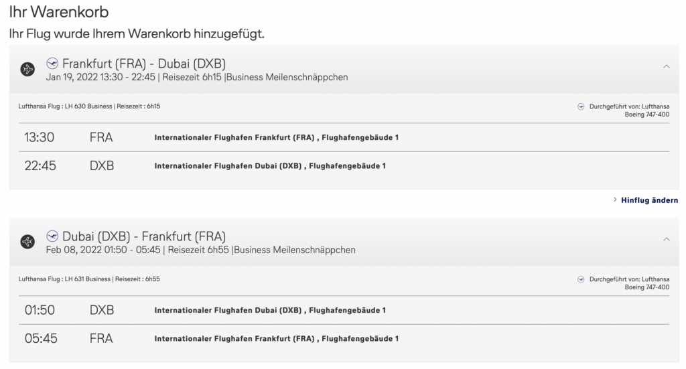Select the Frankfurt (FRA) - Dubai (DXB) heading
686x369 pixels.
[x=143, y=64]
